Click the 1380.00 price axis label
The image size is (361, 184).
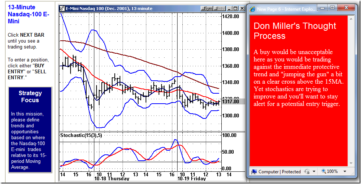[230, 49]
